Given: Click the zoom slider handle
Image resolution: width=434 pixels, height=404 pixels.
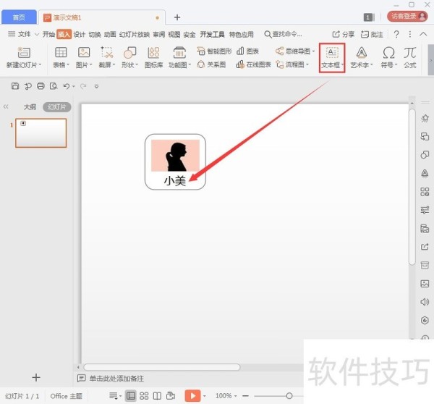Looking at the screenshot, I should (289, 396).
